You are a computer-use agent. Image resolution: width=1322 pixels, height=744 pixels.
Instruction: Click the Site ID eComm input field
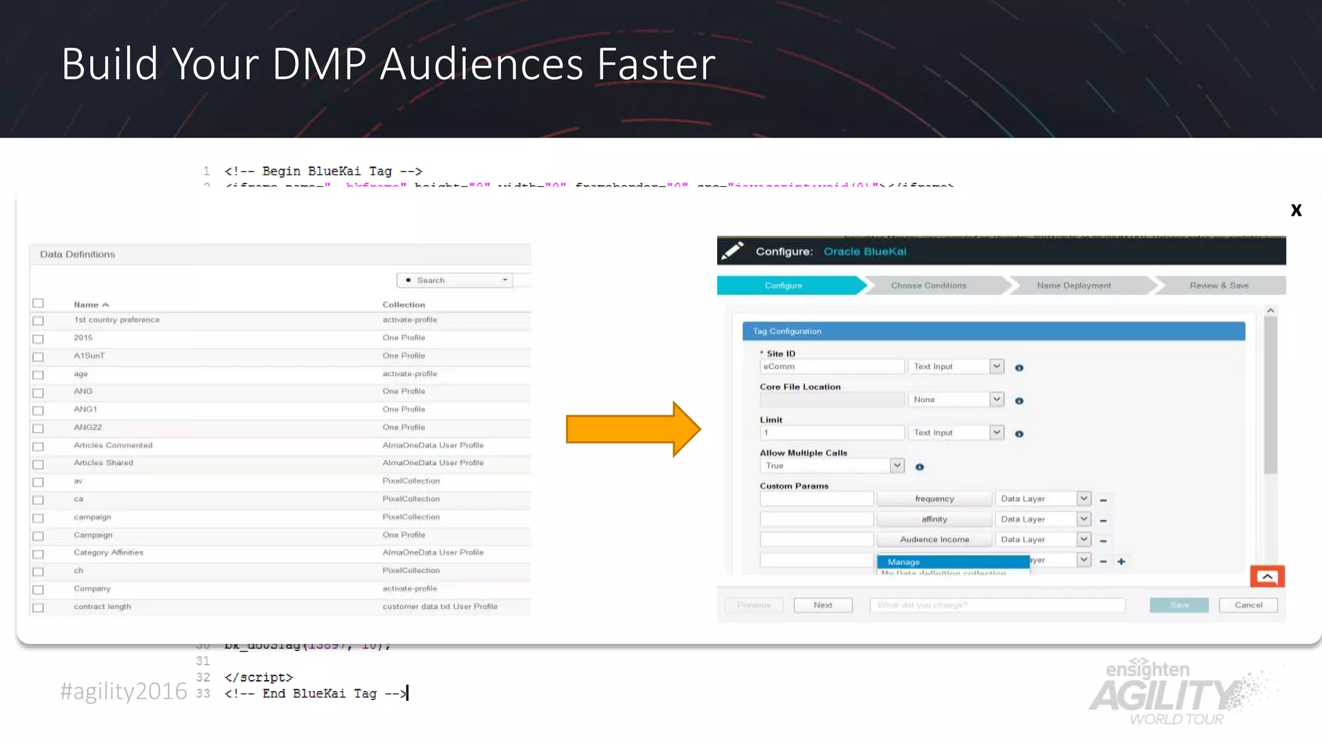click(x=832, y=366)
